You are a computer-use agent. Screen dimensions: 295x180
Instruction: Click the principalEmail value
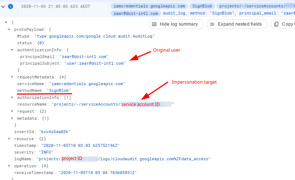click(x=84, y=57)
